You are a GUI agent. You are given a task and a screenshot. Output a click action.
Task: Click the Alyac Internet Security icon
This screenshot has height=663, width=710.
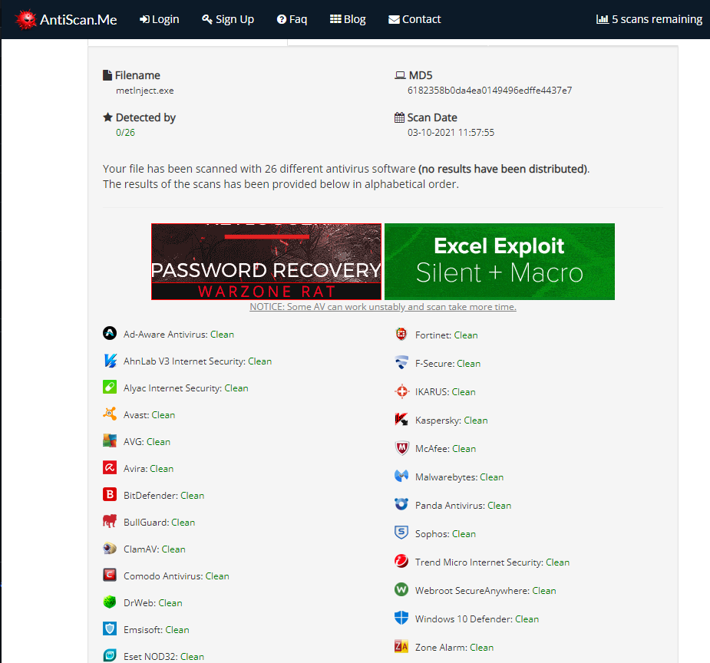tap(110, 387)
